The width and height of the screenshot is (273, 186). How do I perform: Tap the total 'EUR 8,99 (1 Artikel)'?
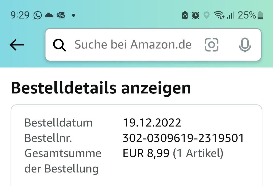click(173, 153)
